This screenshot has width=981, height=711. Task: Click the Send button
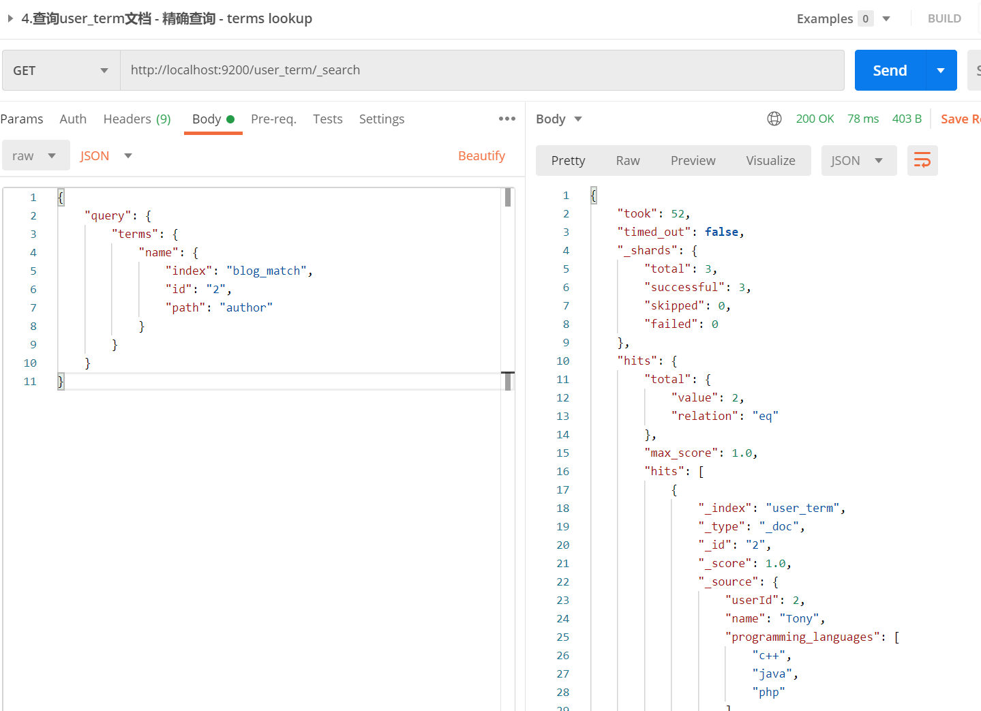[890, 70]
